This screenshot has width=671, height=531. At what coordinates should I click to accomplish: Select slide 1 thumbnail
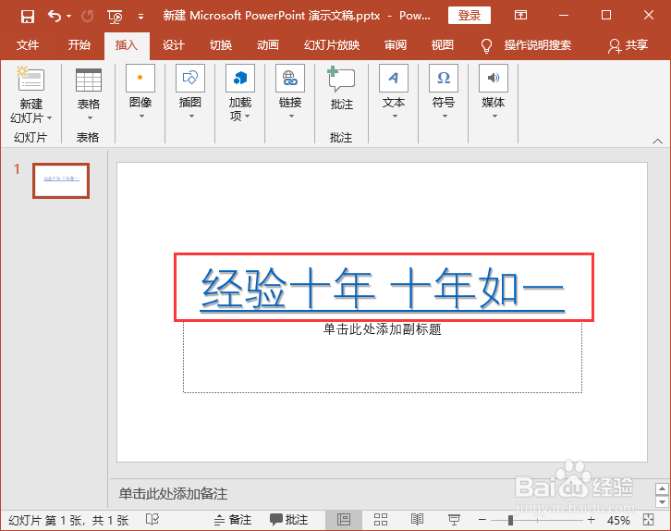pyautogui.click(x=61, y=180)
